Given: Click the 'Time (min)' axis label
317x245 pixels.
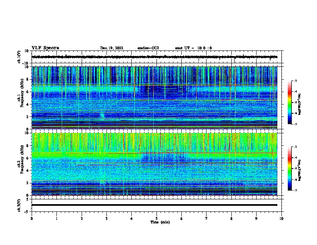Looking at the screenshot, I should [160, 222].
